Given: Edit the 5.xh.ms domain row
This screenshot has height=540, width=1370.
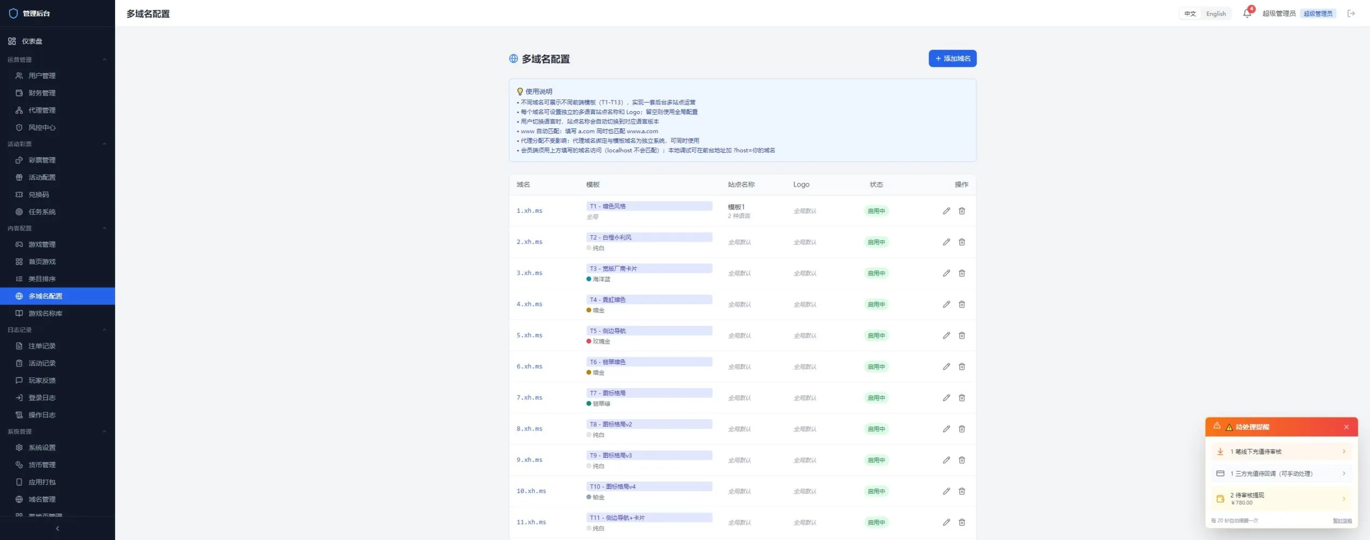Looking at the screenshot, I should tap(946, 335).
